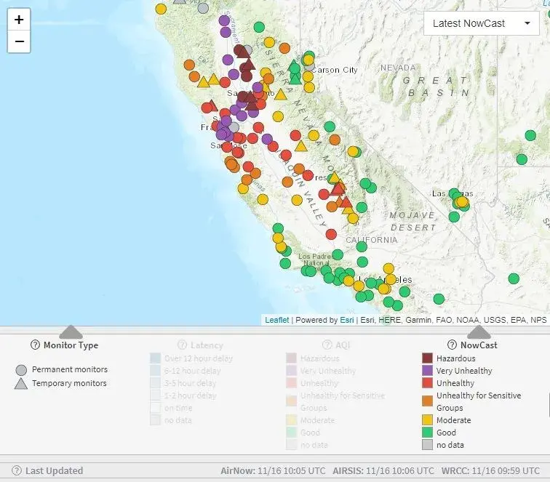The width and height of the screenshot is (550, 482).
Task: Select the AQI legend heading
Action: (332, 345)
